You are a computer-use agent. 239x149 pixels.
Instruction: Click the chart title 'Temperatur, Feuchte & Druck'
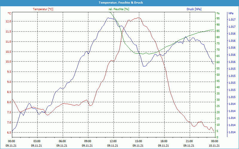tap(121, 3)
